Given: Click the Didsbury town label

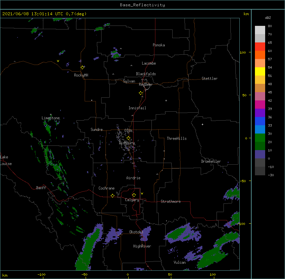Looking at the screenshot, I should 127,143.
